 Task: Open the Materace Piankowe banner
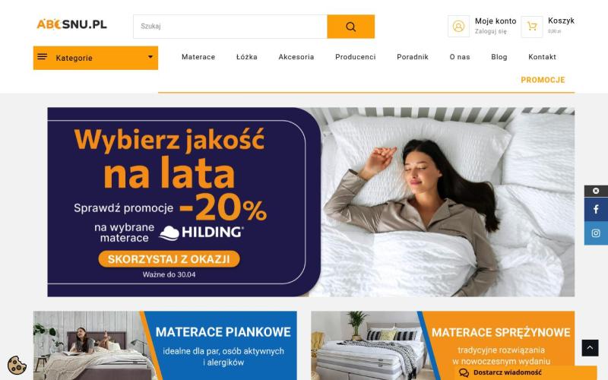[165, 346]
